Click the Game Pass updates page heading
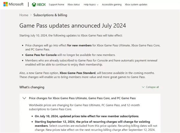The height and width of the screenshot is (133, 180). tap(73, 26)
